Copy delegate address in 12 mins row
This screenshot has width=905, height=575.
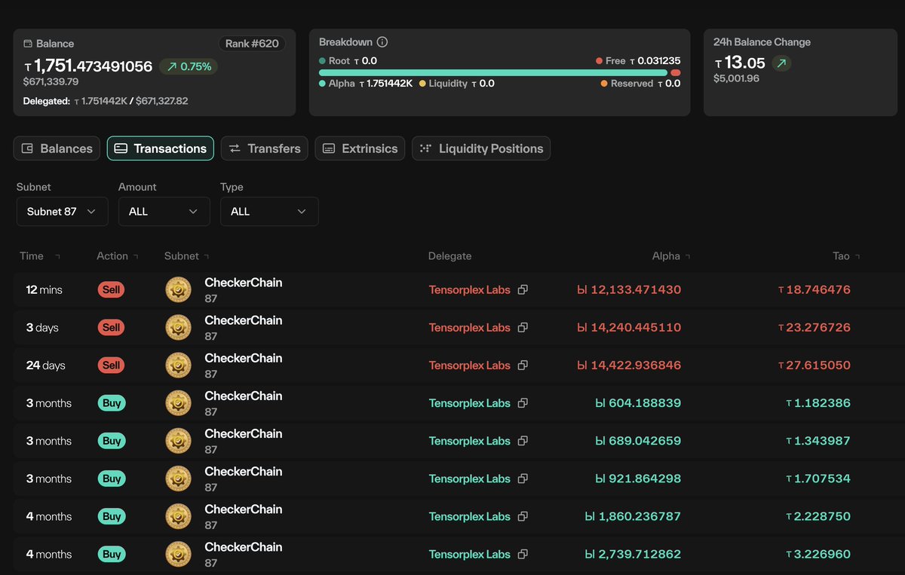point(523,289)
